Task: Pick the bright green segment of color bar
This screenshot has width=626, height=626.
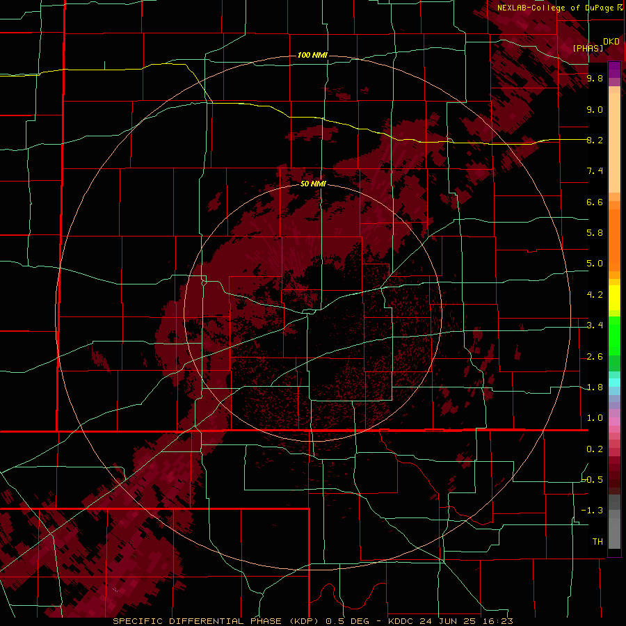Action: pos(614,337)
